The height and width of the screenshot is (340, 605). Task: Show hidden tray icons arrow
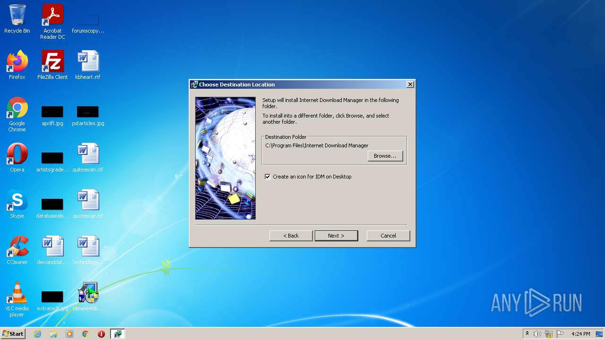[527, 334]
